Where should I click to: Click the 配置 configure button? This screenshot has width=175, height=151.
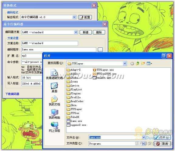85,17
